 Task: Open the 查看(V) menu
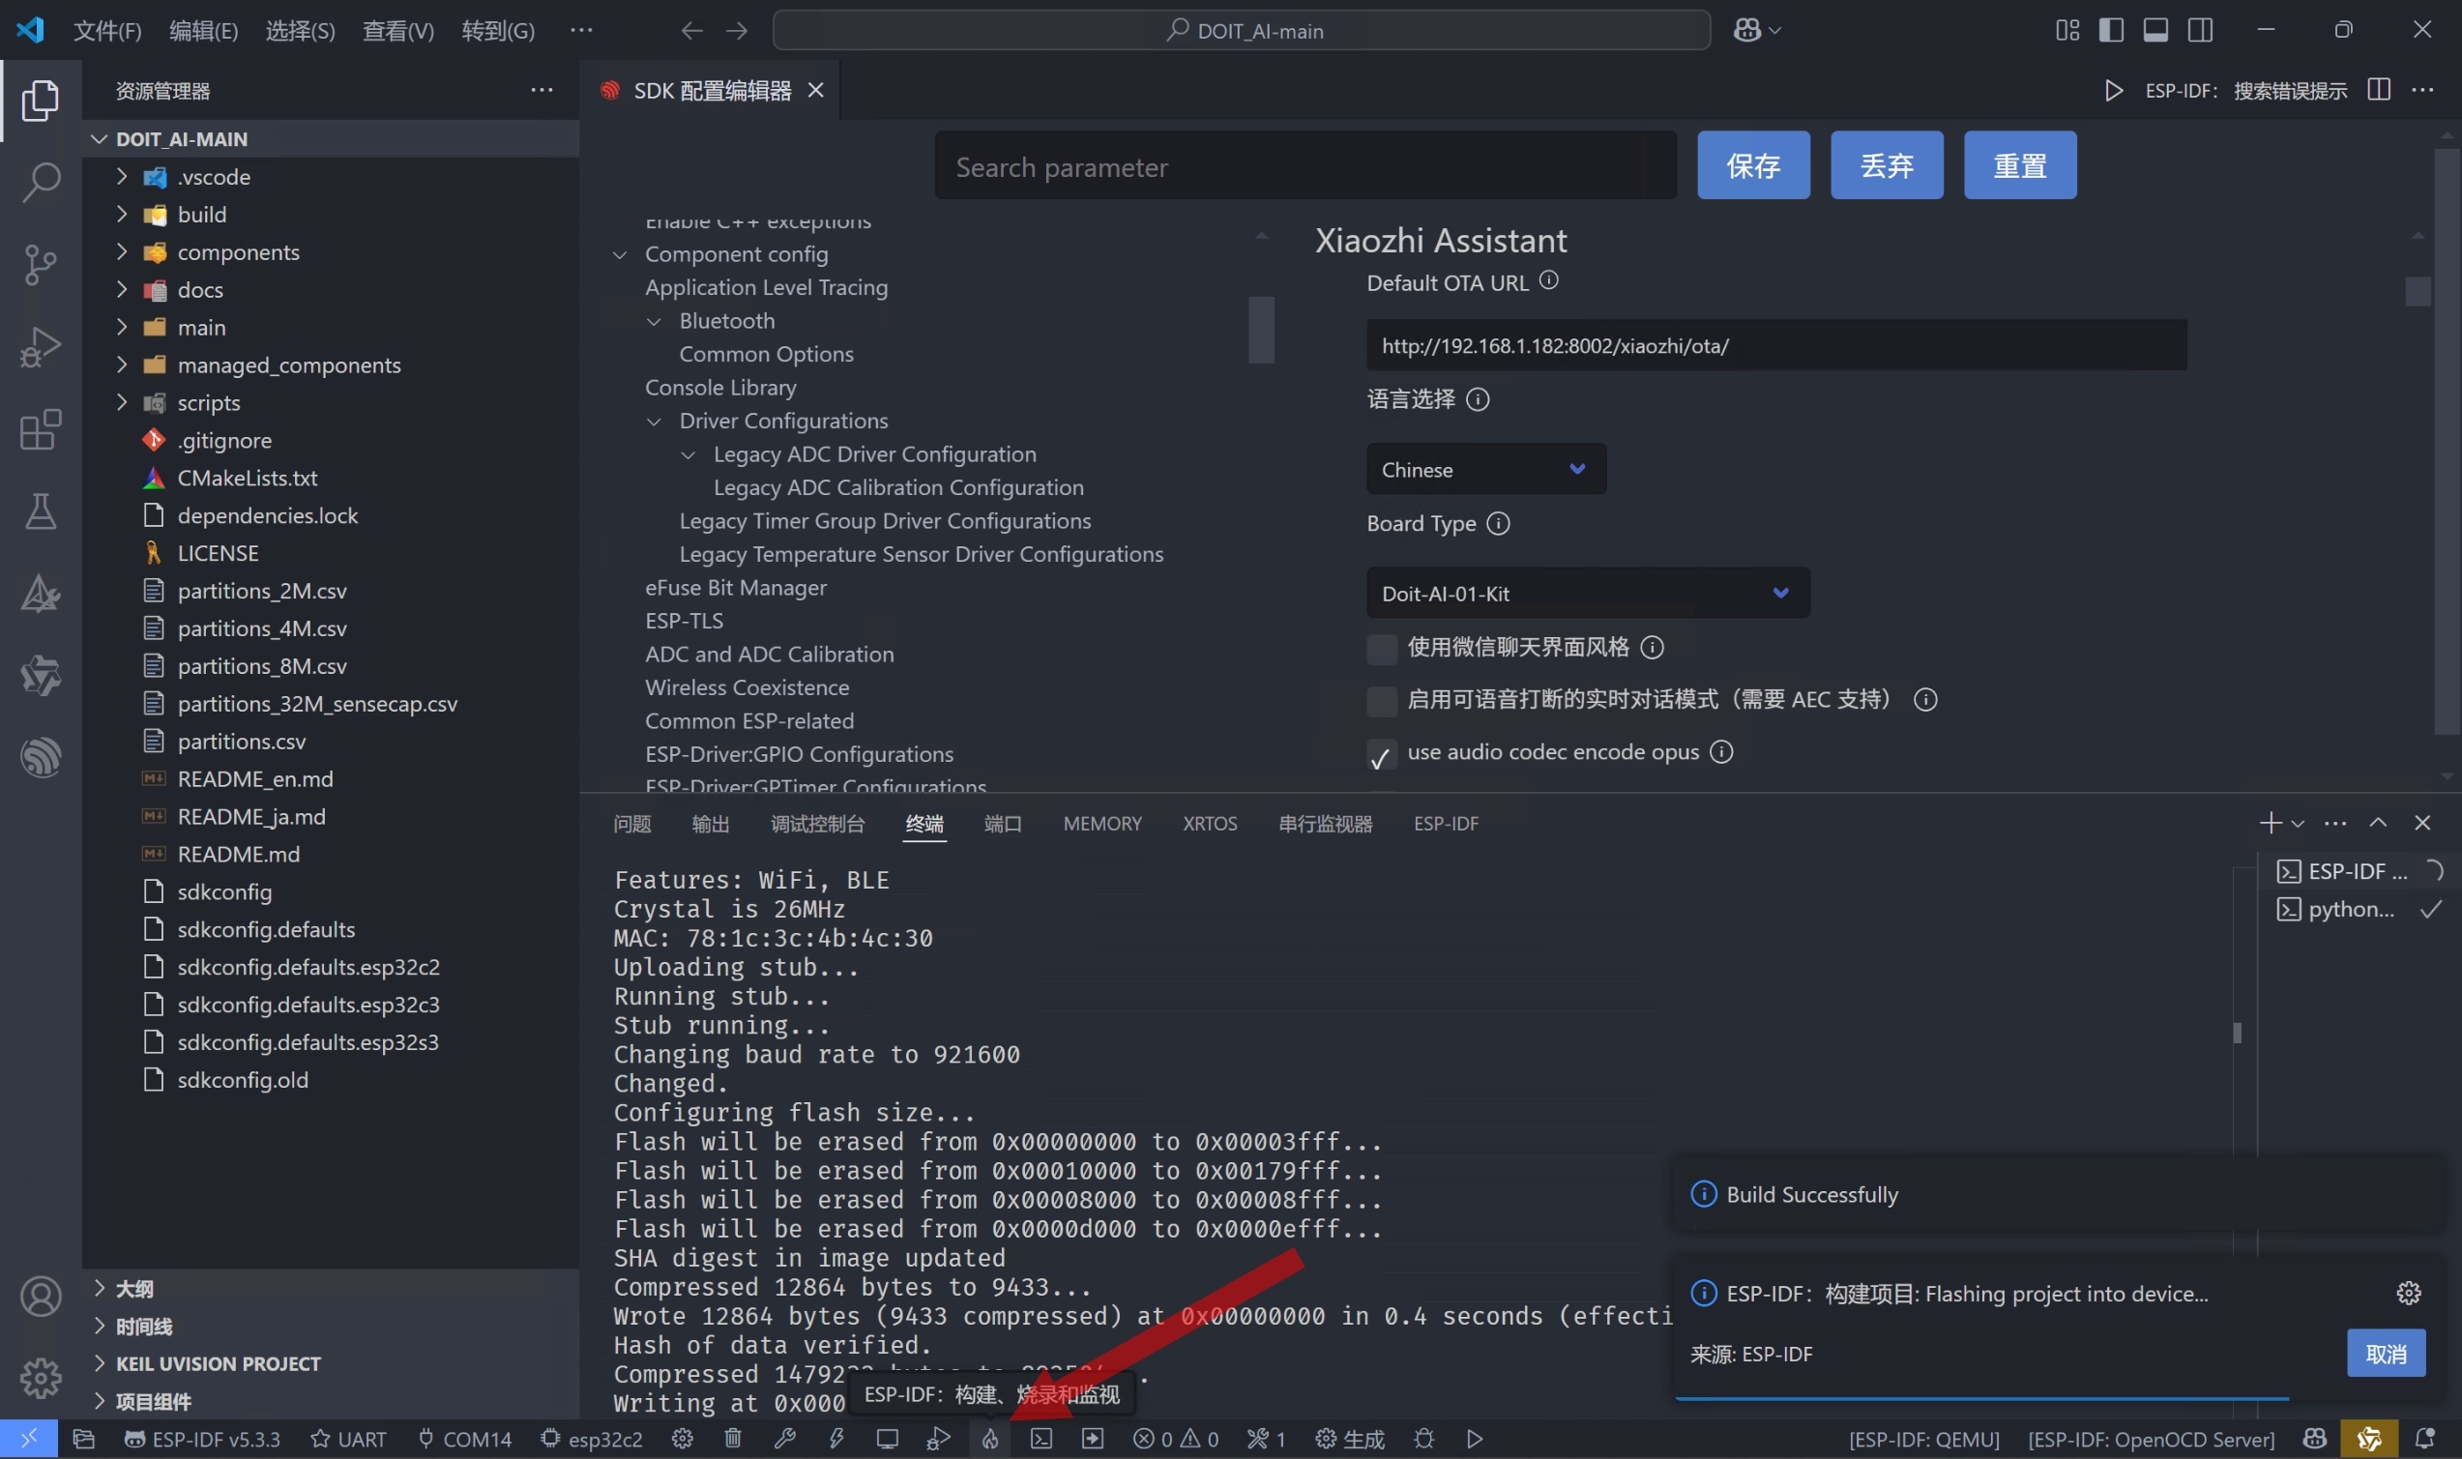pos(397,31)
